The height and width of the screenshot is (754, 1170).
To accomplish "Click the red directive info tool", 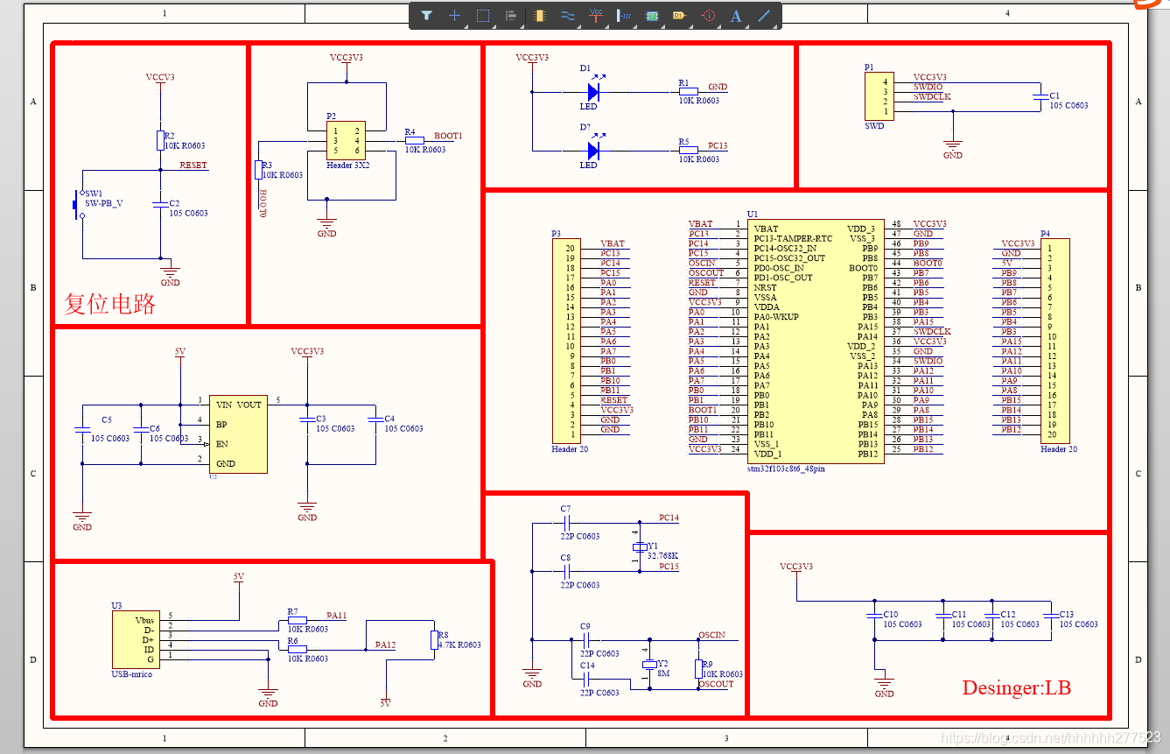I will (x=709, y=15).
